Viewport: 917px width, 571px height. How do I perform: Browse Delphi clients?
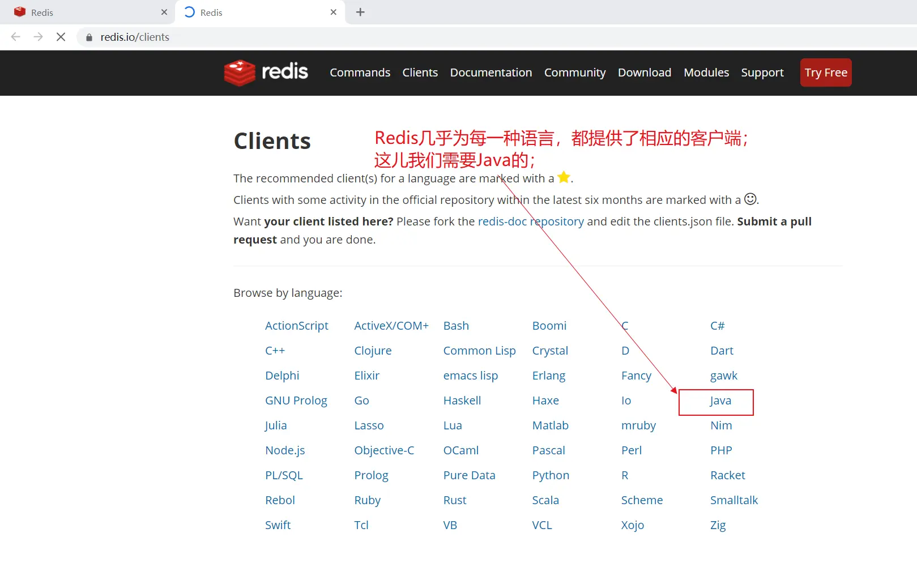(282, 376)
